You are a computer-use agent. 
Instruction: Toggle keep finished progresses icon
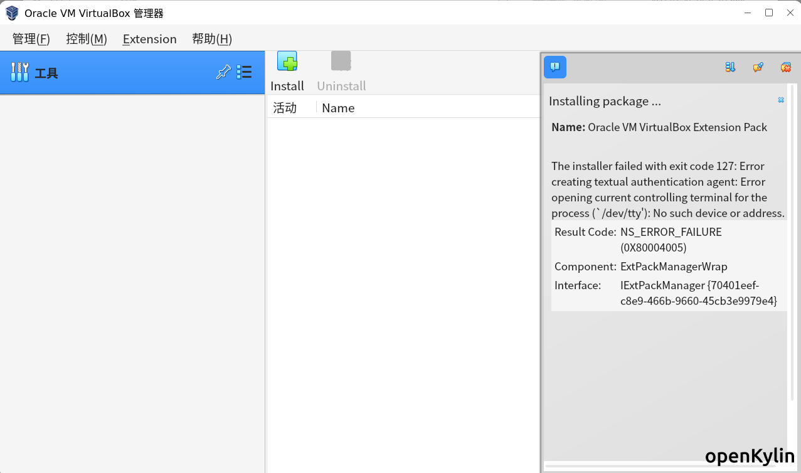(758, 67)
